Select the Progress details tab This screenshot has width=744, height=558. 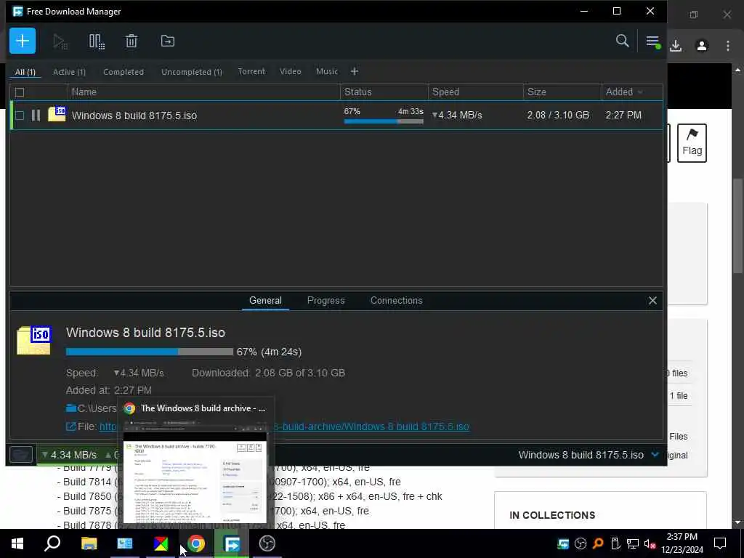click(325, 301)
